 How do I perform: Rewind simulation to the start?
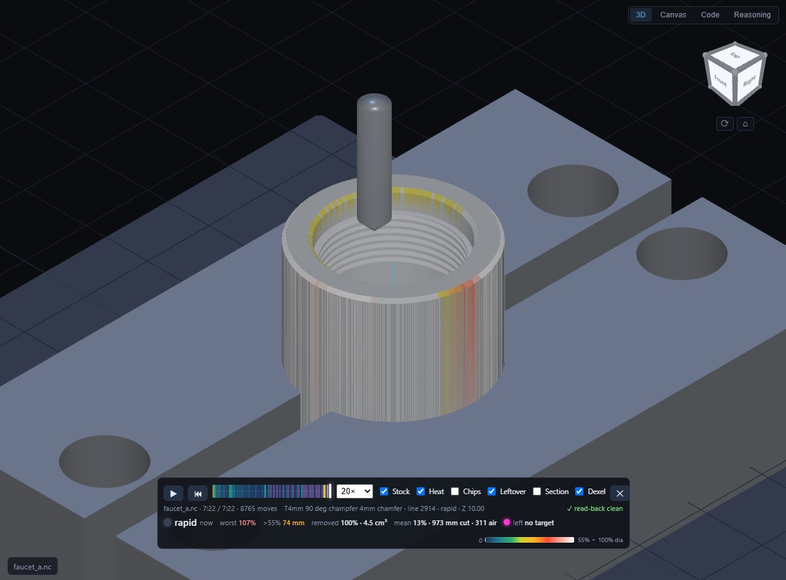pyautogui.click(x=198, y=493)
